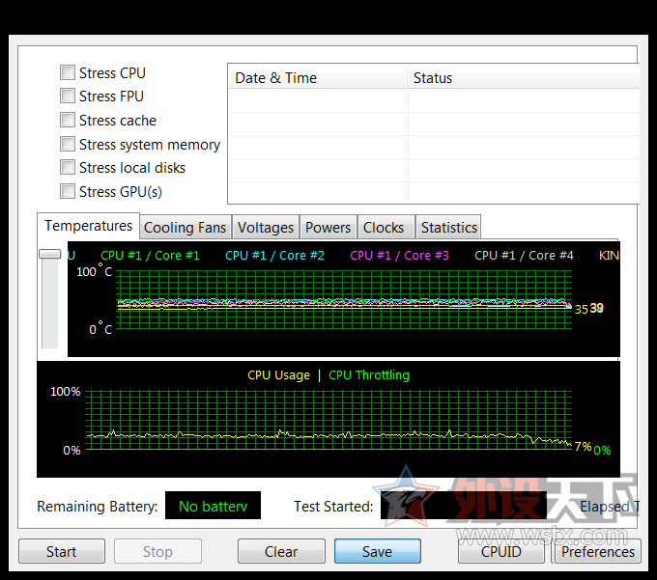This screenshot has height=580, width=657.
Task: Show the Statistics tab
Action: 448,227
